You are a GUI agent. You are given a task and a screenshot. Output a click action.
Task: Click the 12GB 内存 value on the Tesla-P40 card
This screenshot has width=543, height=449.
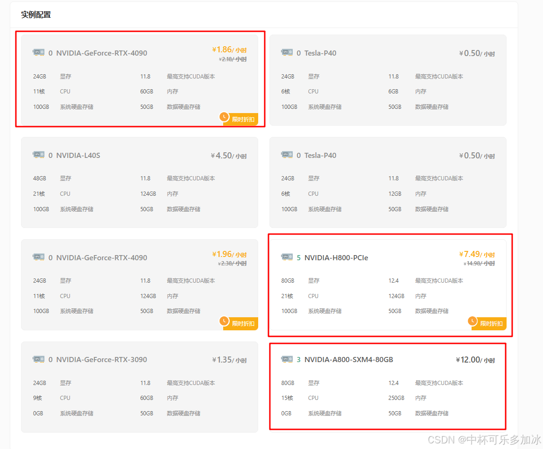coord(395,194)
